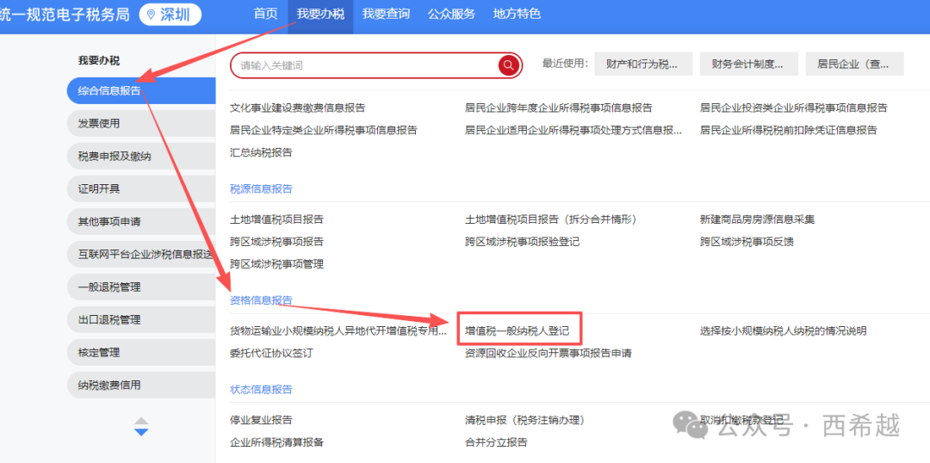The width and height of the screenshot is (930, 463).
Task: Open 取消扣缴税款登记 link
Action: [741, 420]
